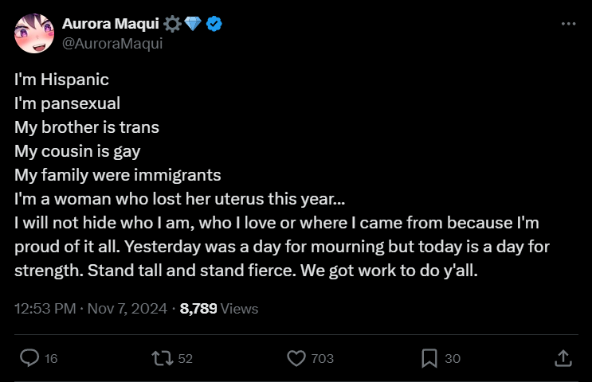Click the bookmark count of 30
The image size is (592, 382).
click(453, 359)
